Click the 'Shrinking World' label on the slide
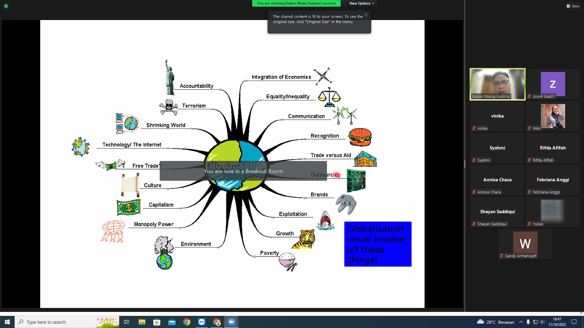The height and width of the screenshot is (328, 584). 166,125
